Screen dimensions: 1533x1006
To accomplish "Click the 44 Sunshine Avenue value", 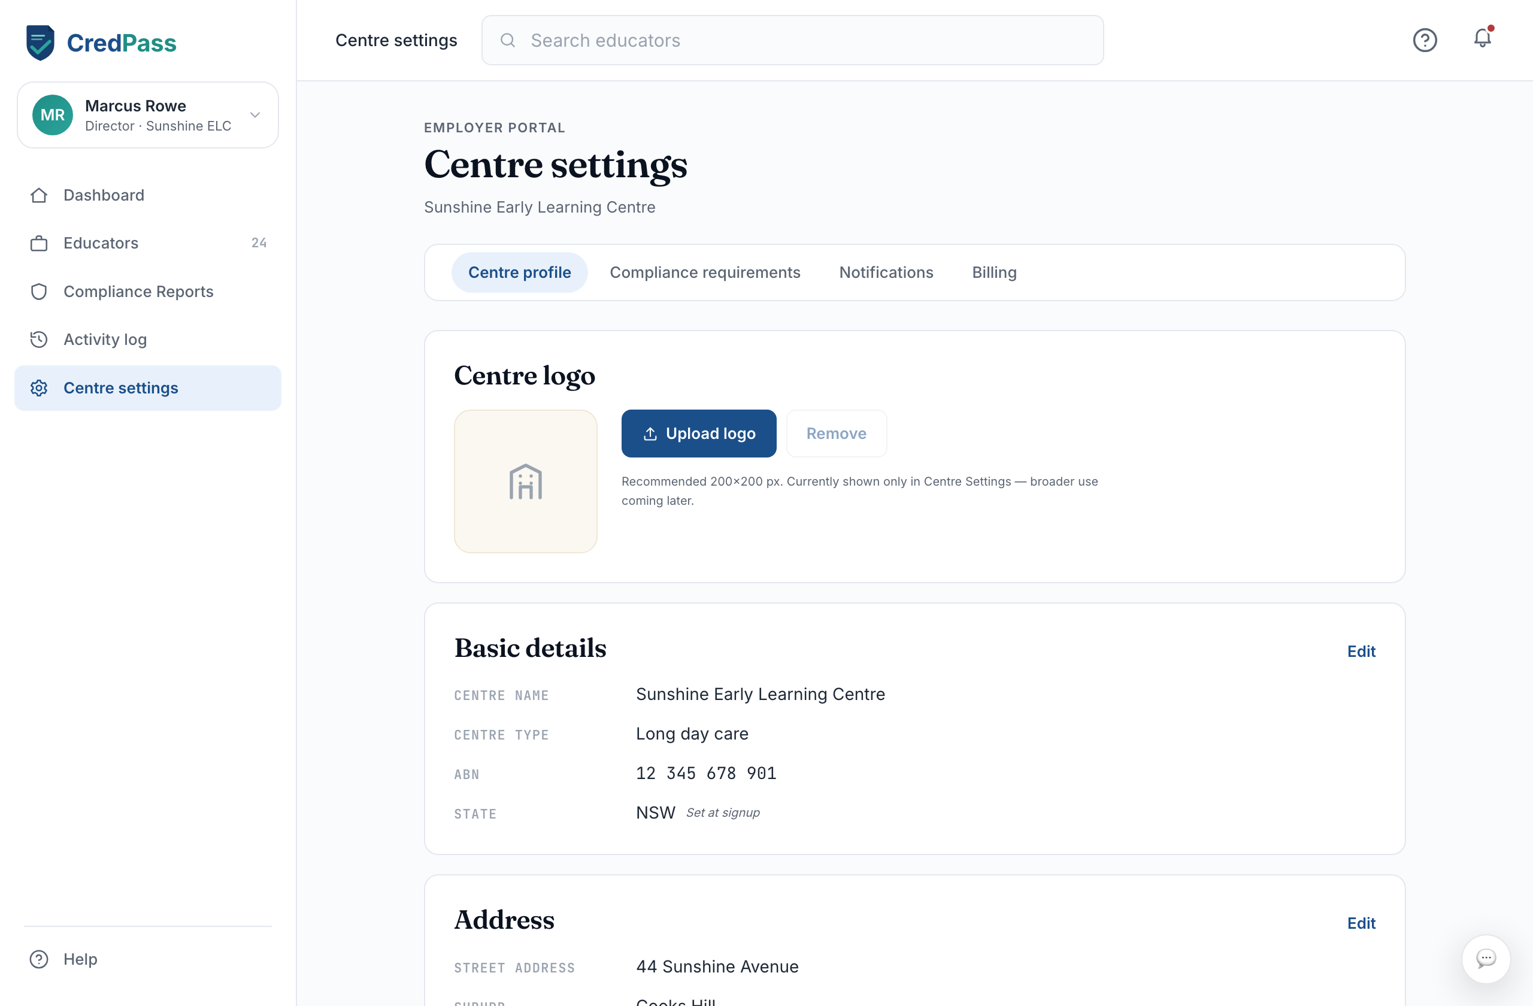I will tap(717, 966).
